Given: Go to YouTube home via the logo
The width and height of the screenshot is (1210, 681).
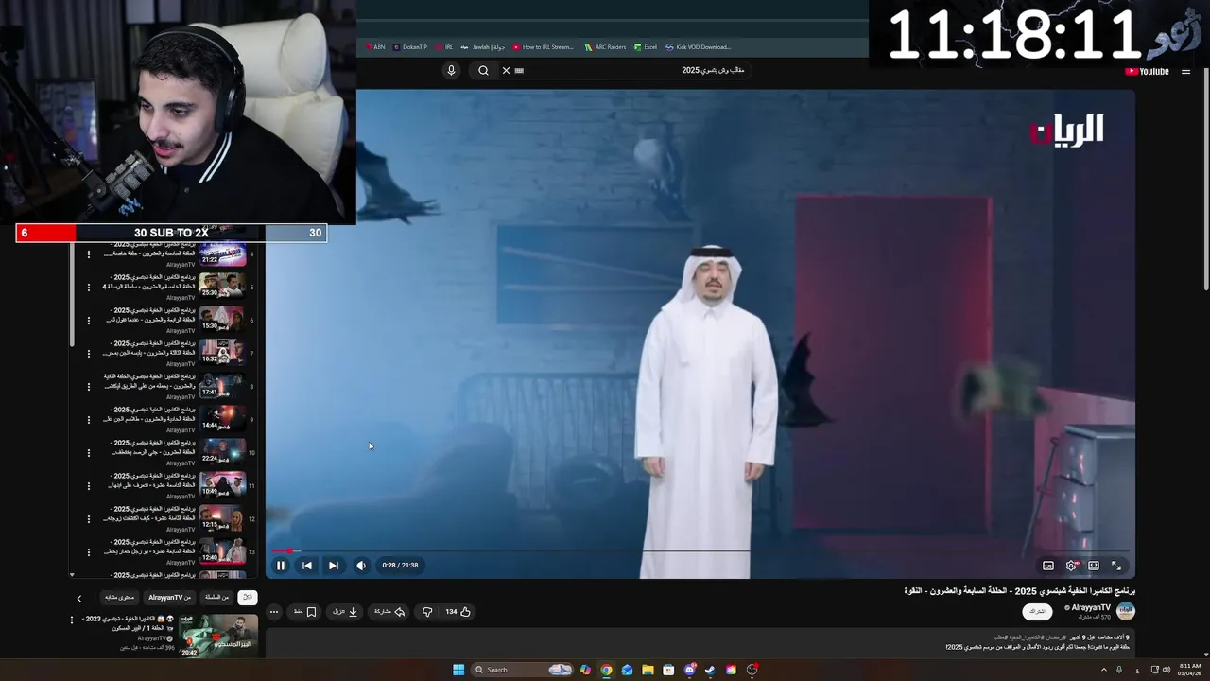Looking at the screenshot, I should coord(1148,71).
